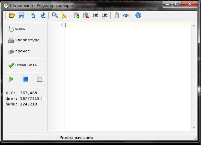The height and width of the screenshot is (146, 202).
Task: Select the yellow ruler triangle tool
Action: pyautogui.click(x=64, y=15)
